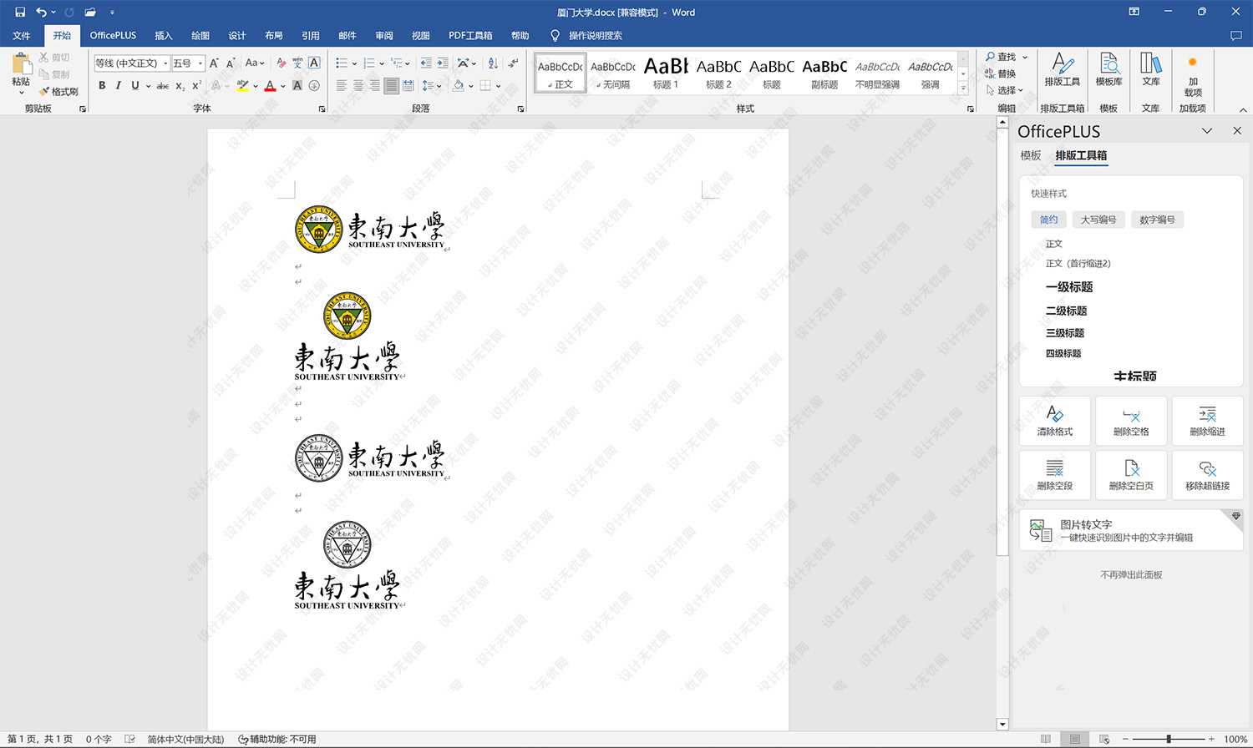Click the Shading paint bucket icon
The image size is (1253, 748).
point(458,85)
